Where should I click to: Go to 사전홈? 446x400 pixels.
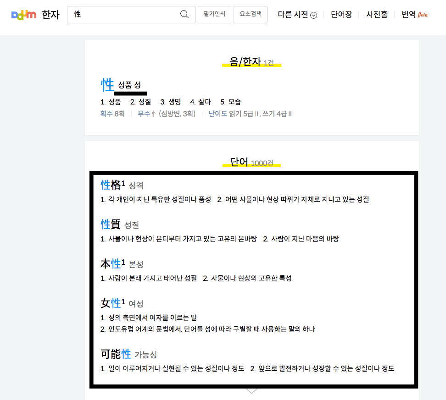377,15
